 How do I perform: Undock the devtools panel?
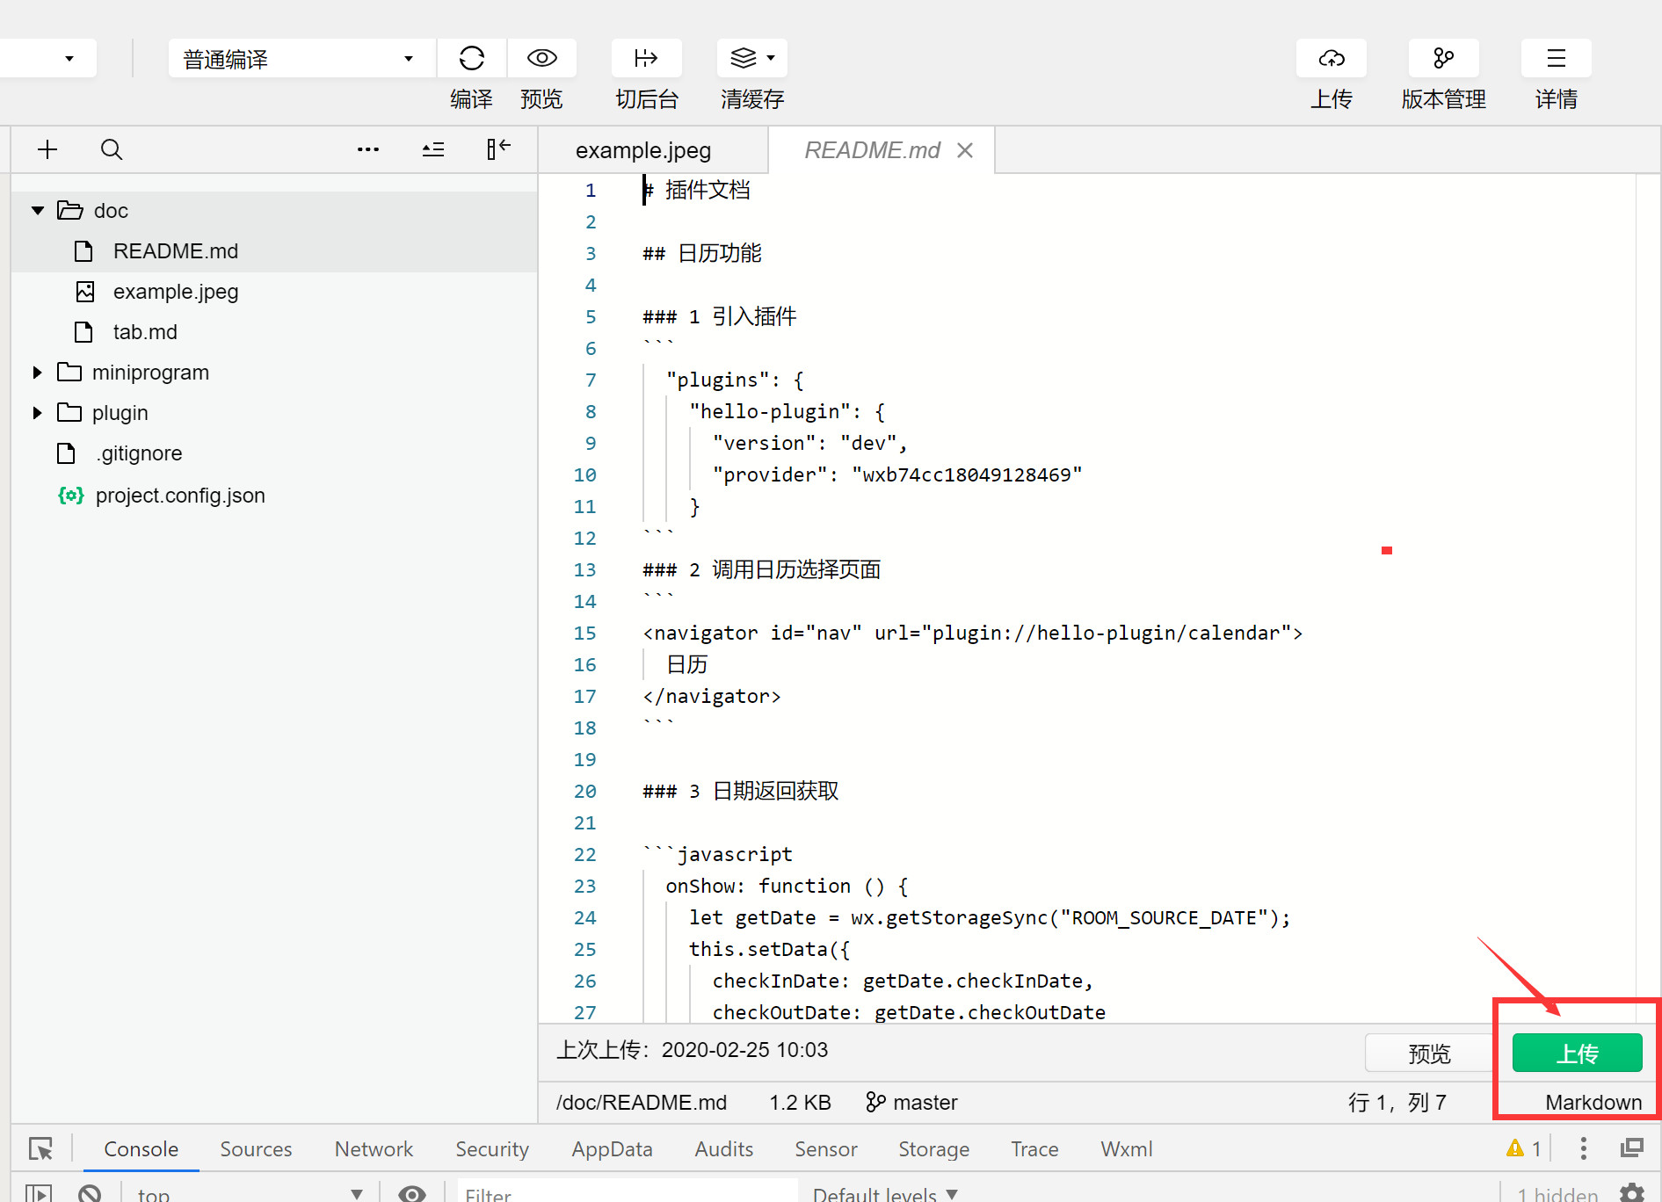[x=1632, y=1148]
